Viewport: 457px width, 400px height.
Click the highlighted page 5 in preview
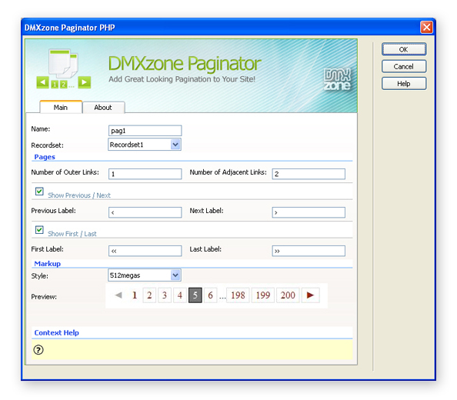click(x=195, y=295)
